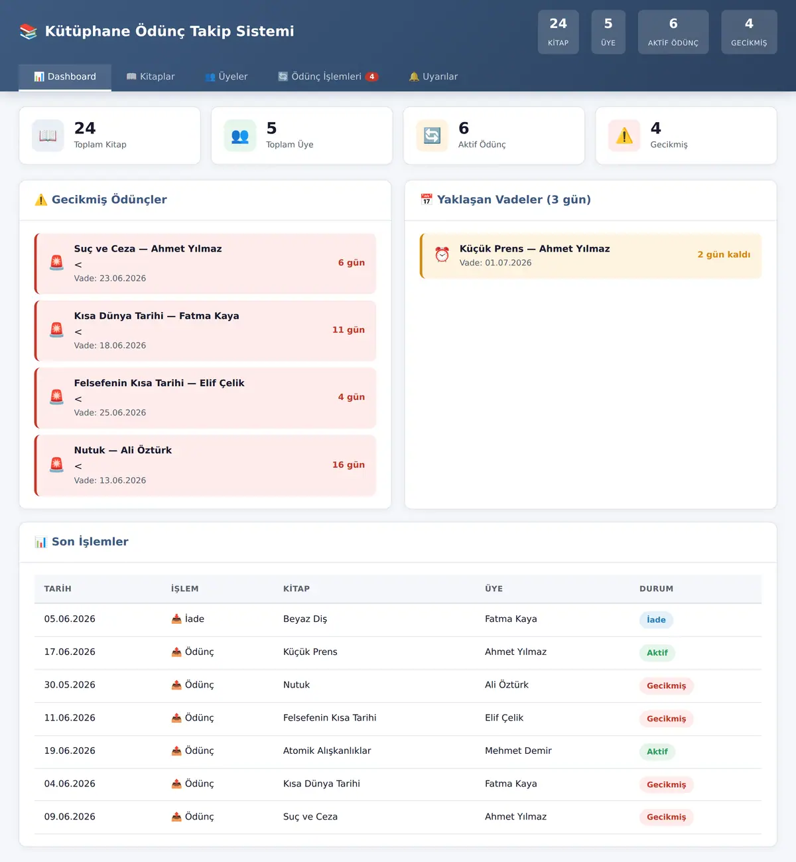
Task: Switch to the Üyeler tab
Action: [226, 76]
